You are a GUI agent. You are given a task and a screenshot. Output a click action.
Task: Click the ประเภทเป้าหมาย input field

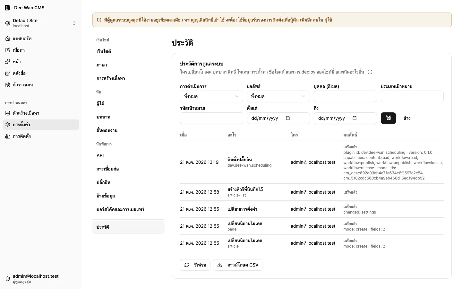click(x=412, y=96)
